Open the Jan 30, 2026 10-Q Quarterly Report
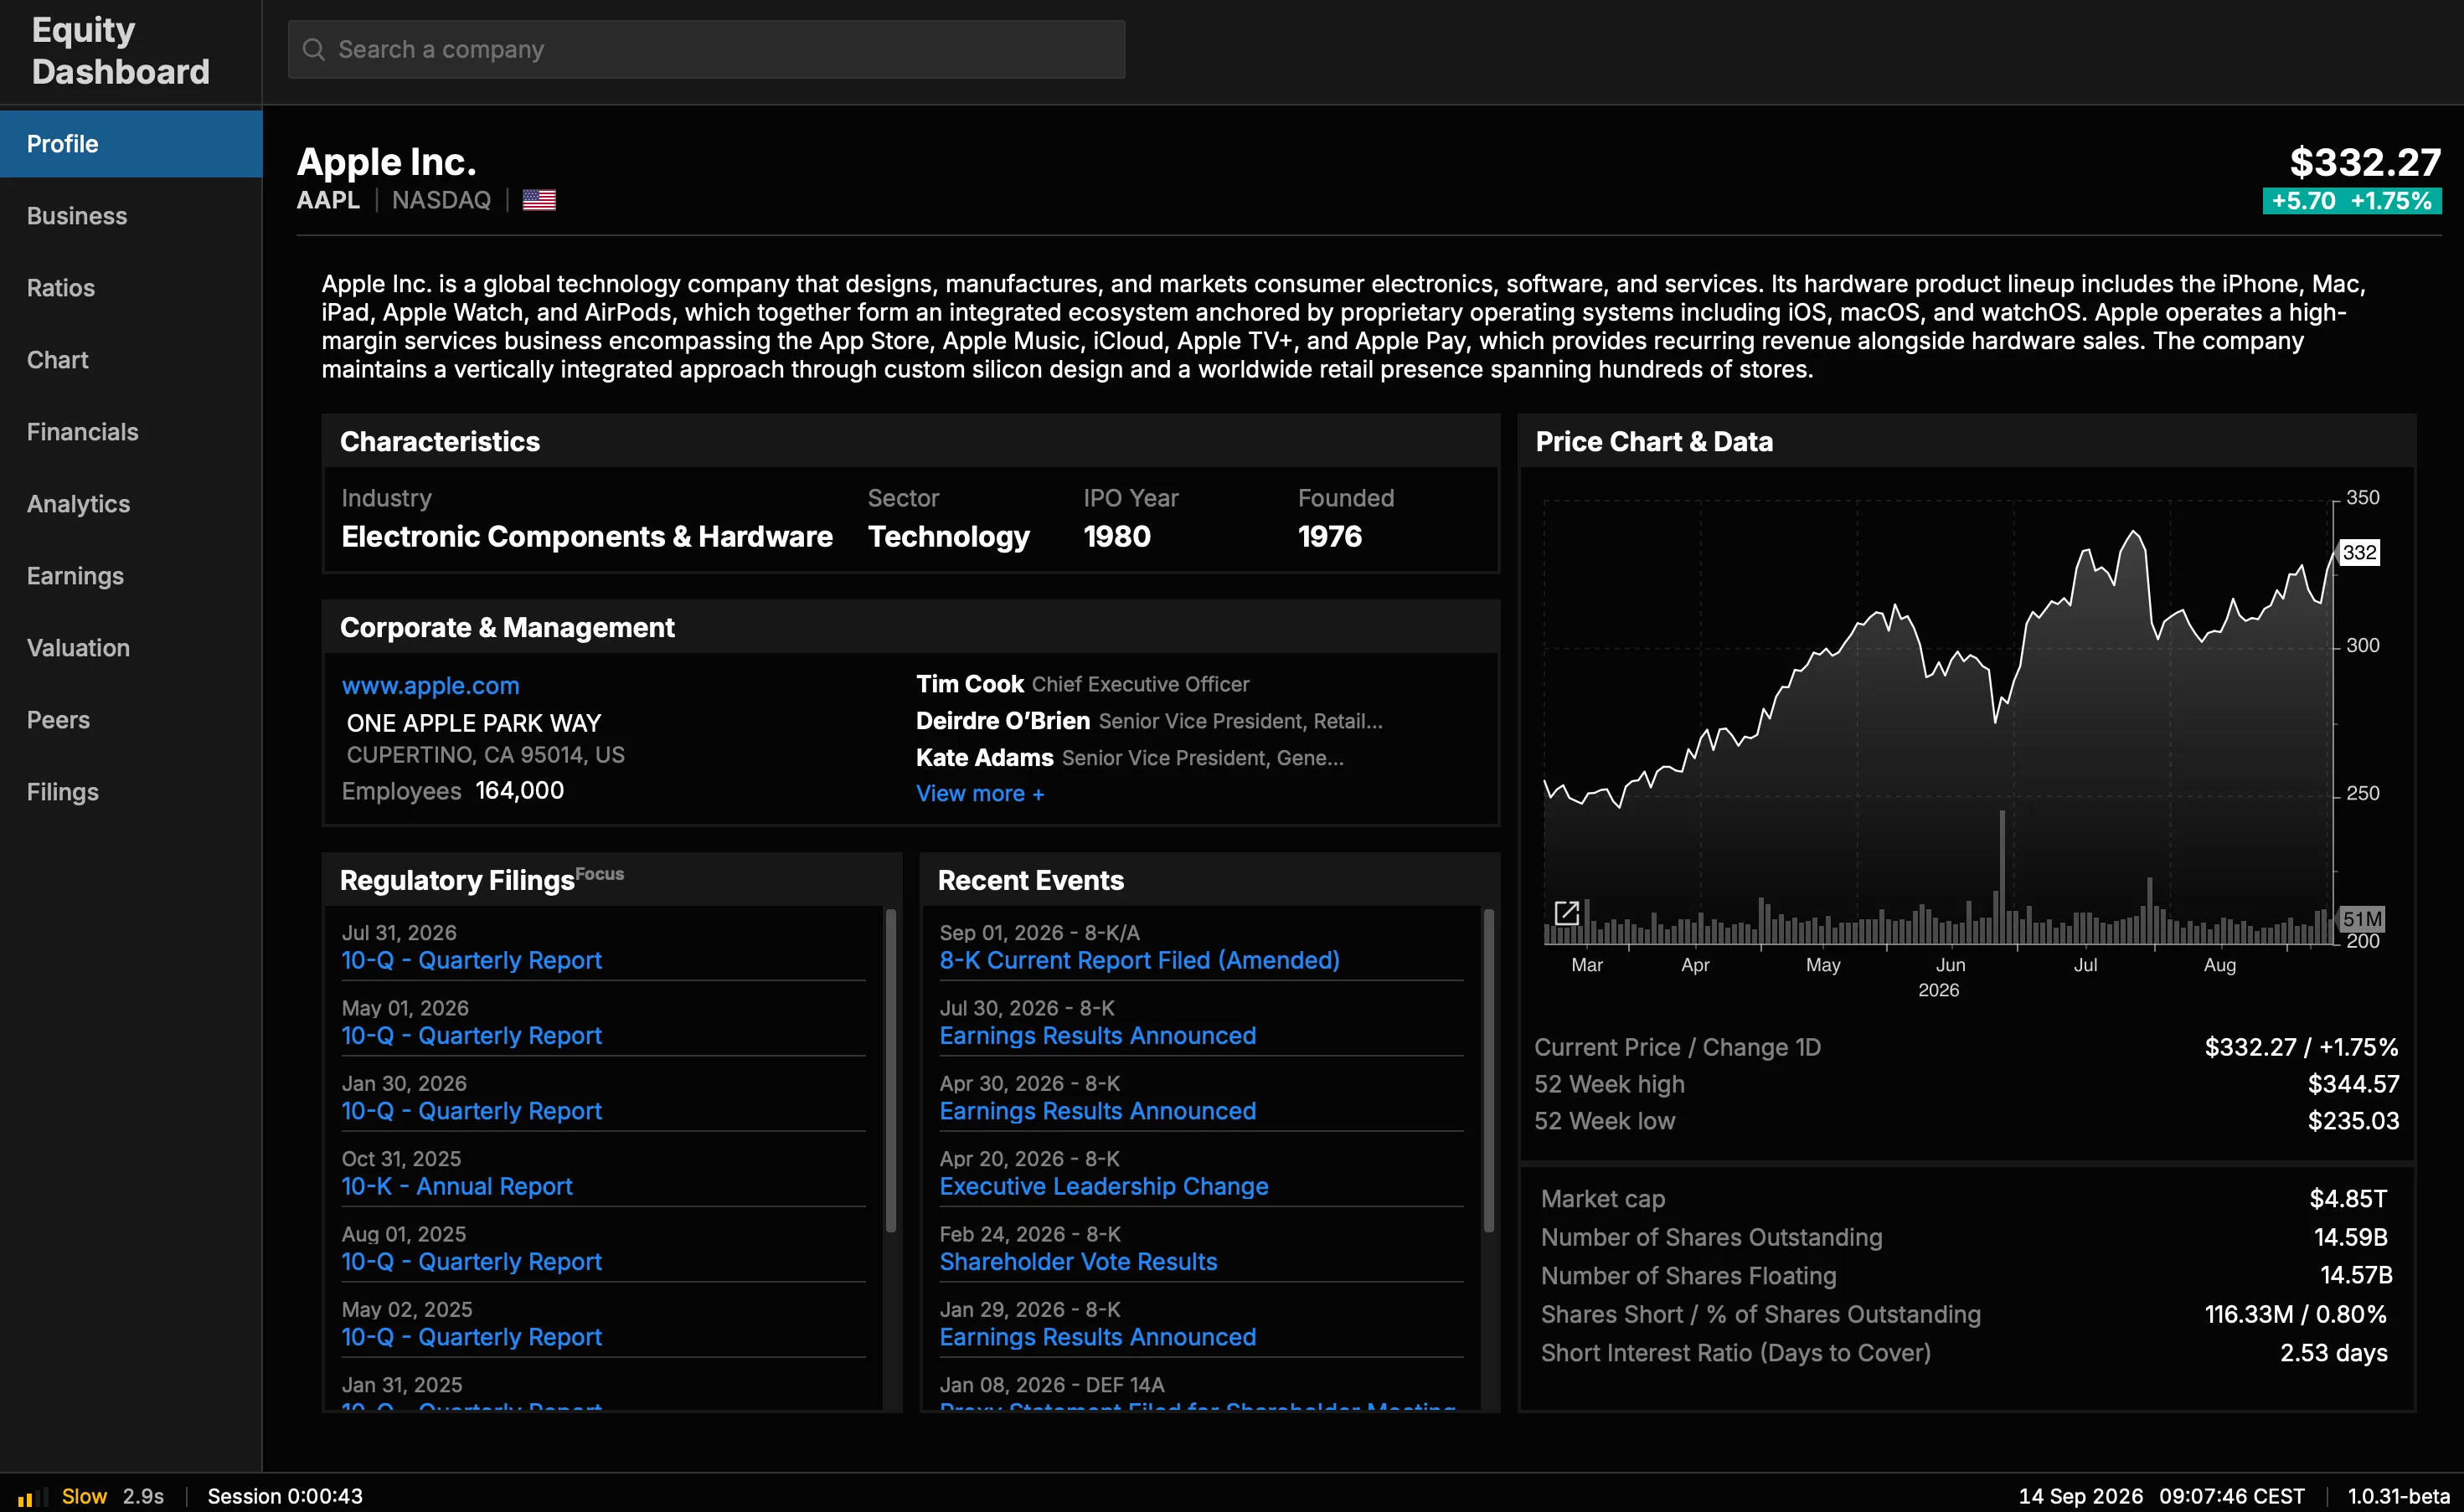The height and width of the screenshot is (1512, 2464). point(472,1111)
